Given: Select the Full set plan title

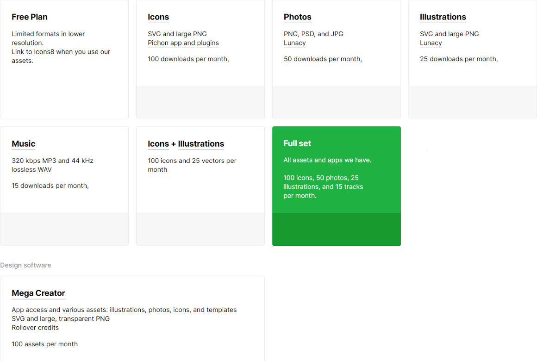Looking at the screenshot, I should 297,143.
